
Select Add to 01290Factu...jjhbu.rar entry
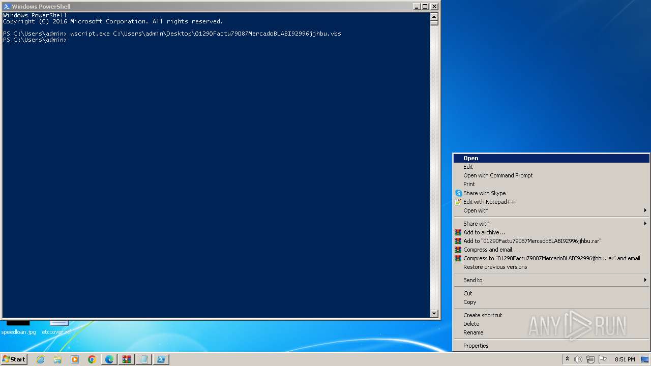click(x=551, y=241)
